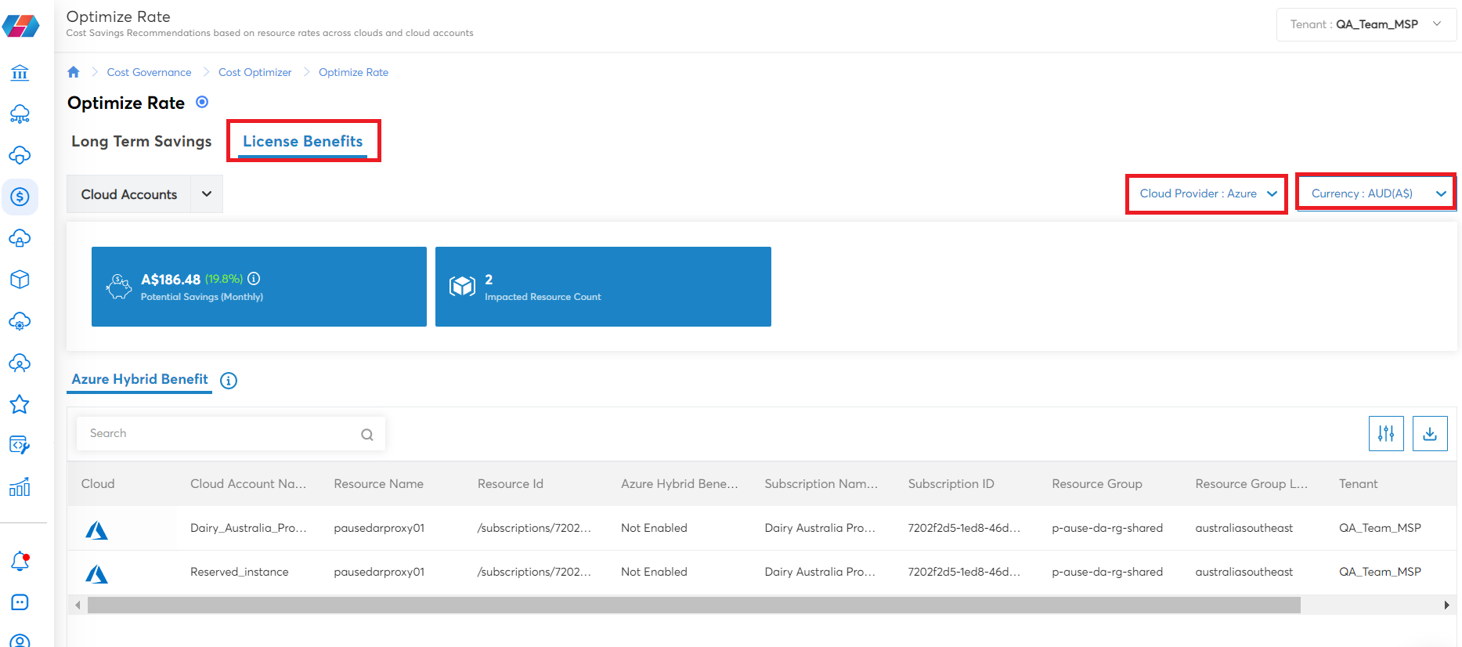Open the Currency AUD(A$) dropdown
1462x647 pixels.
click(1376, 193)
